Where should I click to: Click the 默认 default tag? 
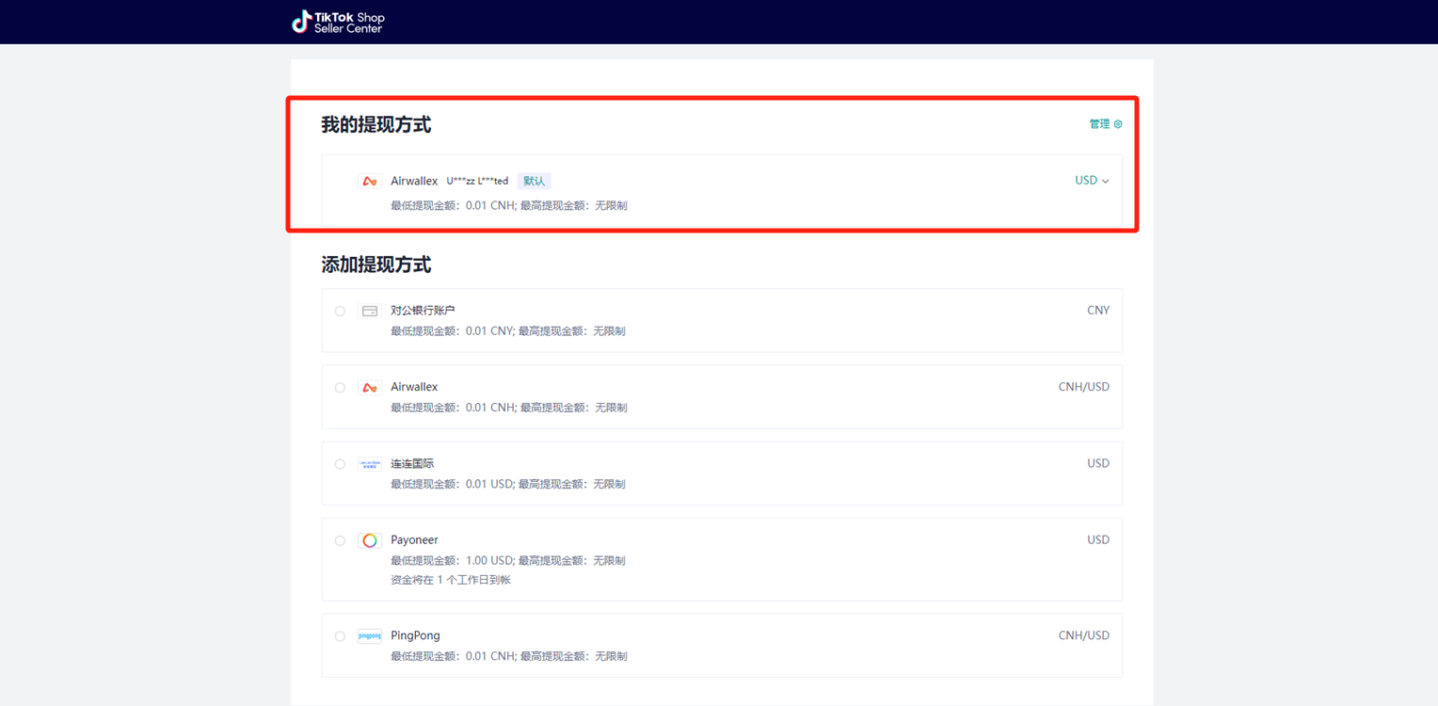click(534, 181)
